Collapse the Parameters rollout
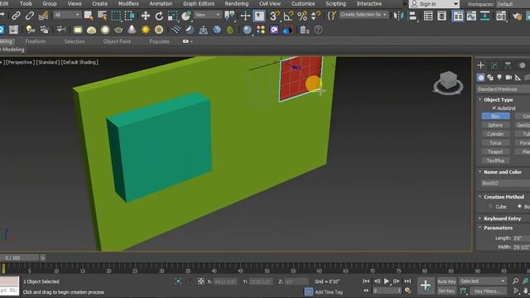This screenshot has height=298, width=530. (x=498, y=228)
